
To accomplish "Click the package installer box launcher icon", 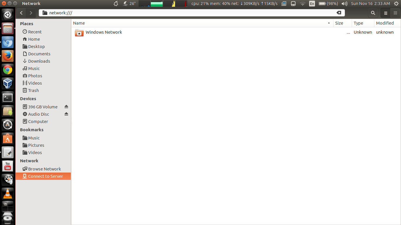I will click(8, 111).
